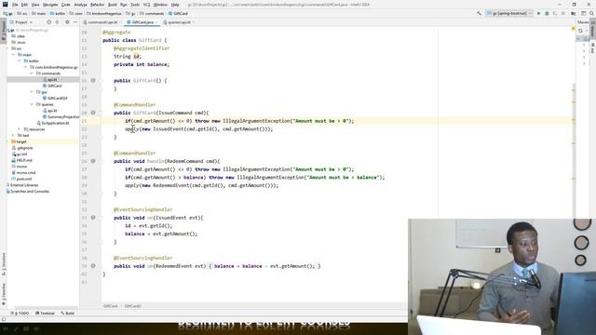This screenshot has width=596, height=335.
Task: Select GiftCardGUI in project tree
Action: (55, 98)
